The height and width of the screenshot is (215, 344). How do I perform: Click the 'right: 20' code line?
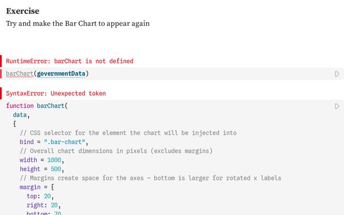click(x=43, y=205)
